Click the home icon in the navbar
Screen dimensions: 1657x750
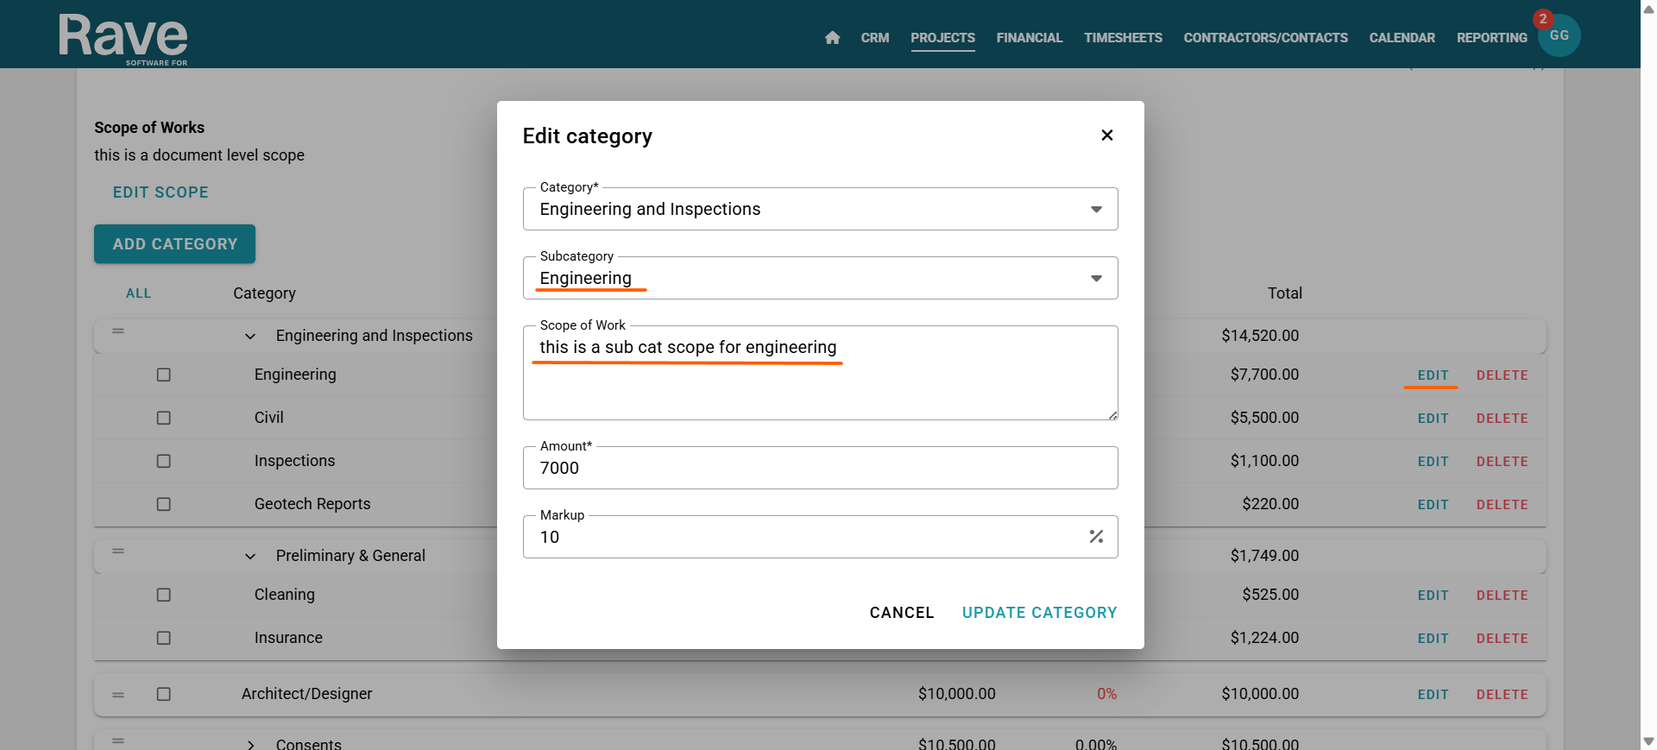tap(832, 38)
